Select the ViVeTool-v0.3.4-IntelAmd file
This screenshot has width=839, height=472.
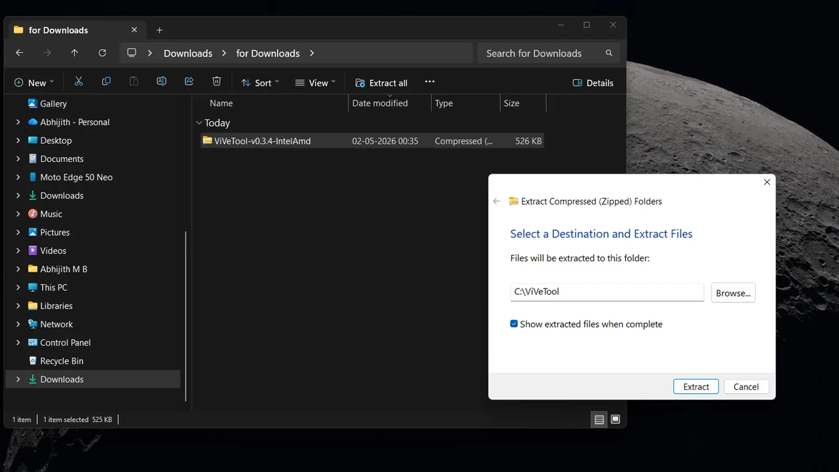(372, 141)
